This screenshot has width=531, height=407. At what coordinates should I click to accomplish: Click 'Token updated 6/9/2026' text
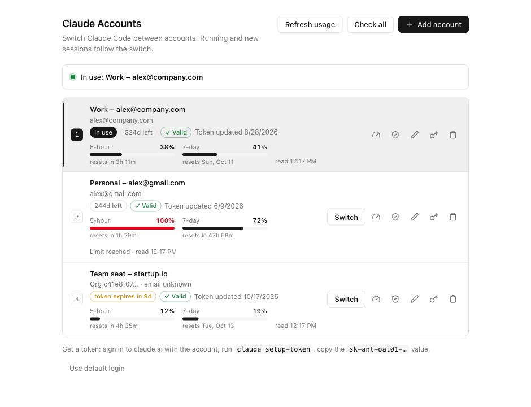coord(204,206)
